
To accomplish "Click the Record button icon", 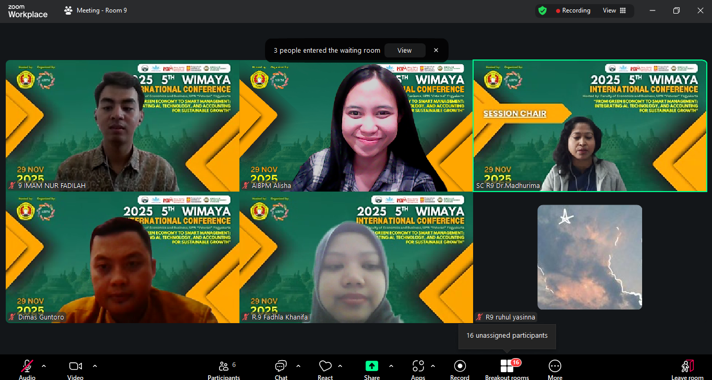I will [x=460, y=366].
